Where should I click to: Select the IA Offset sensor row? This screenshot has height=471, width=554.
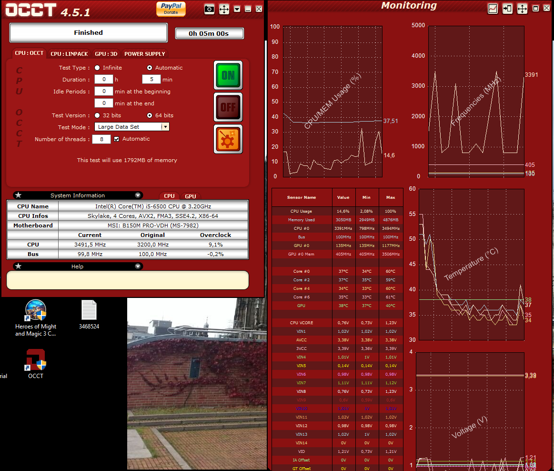[337, 460]
